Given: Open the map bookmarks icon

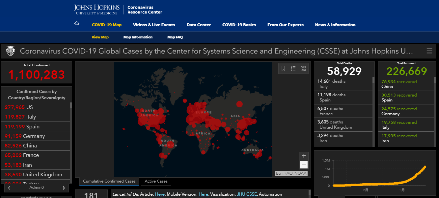Looking at the screenshot, I should coord(283,68).
